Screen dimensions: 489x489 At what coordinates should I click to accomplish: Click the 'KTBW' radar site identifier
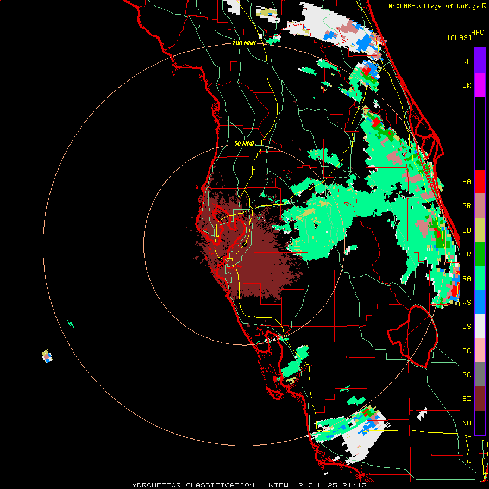[279, 485]
